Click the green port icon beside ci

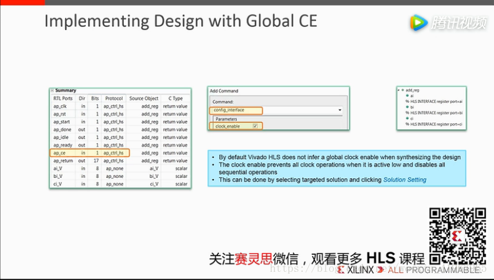(x=407, y=118)
